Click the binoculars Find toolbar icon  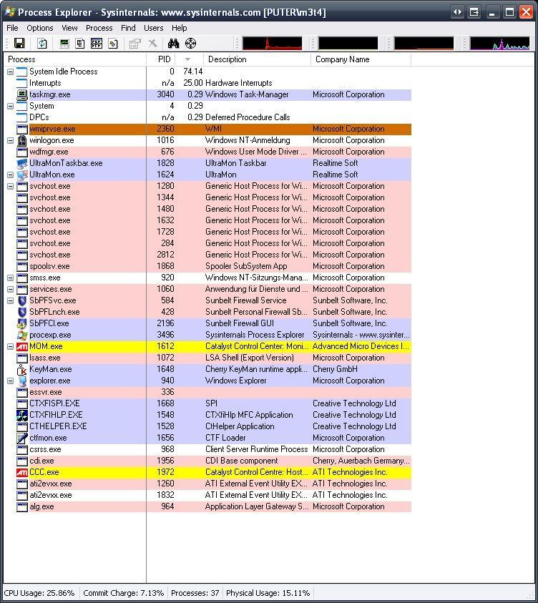click(x=173, y=44)
